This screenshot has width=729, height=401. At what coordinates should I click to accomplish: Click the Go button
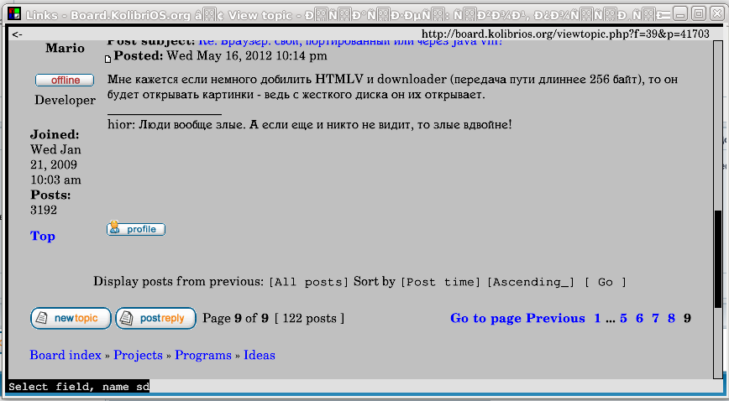(x=605, y=282)
